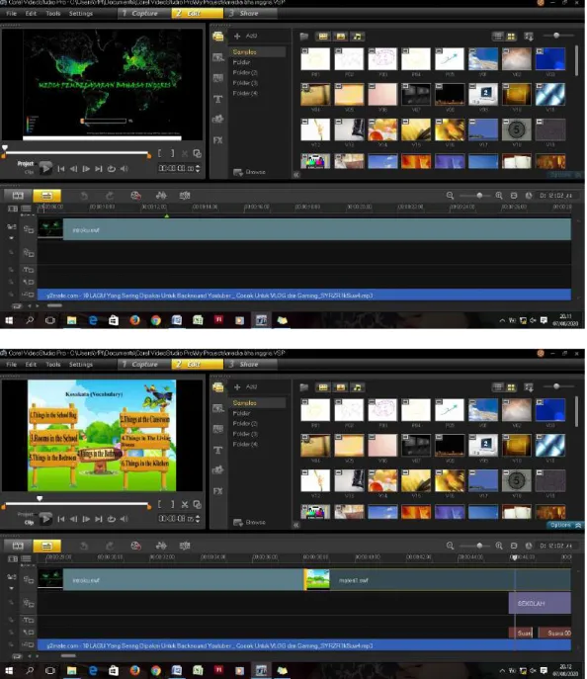This screenshot has width=587, height=679.
Task: Play the project in top window preview
Action: pos(45,168)
